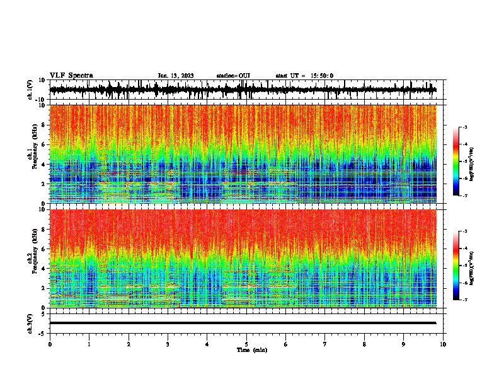Click the ch.1 spectrogram plot area
The image size is (499, 386).
[x=243, y=154]
